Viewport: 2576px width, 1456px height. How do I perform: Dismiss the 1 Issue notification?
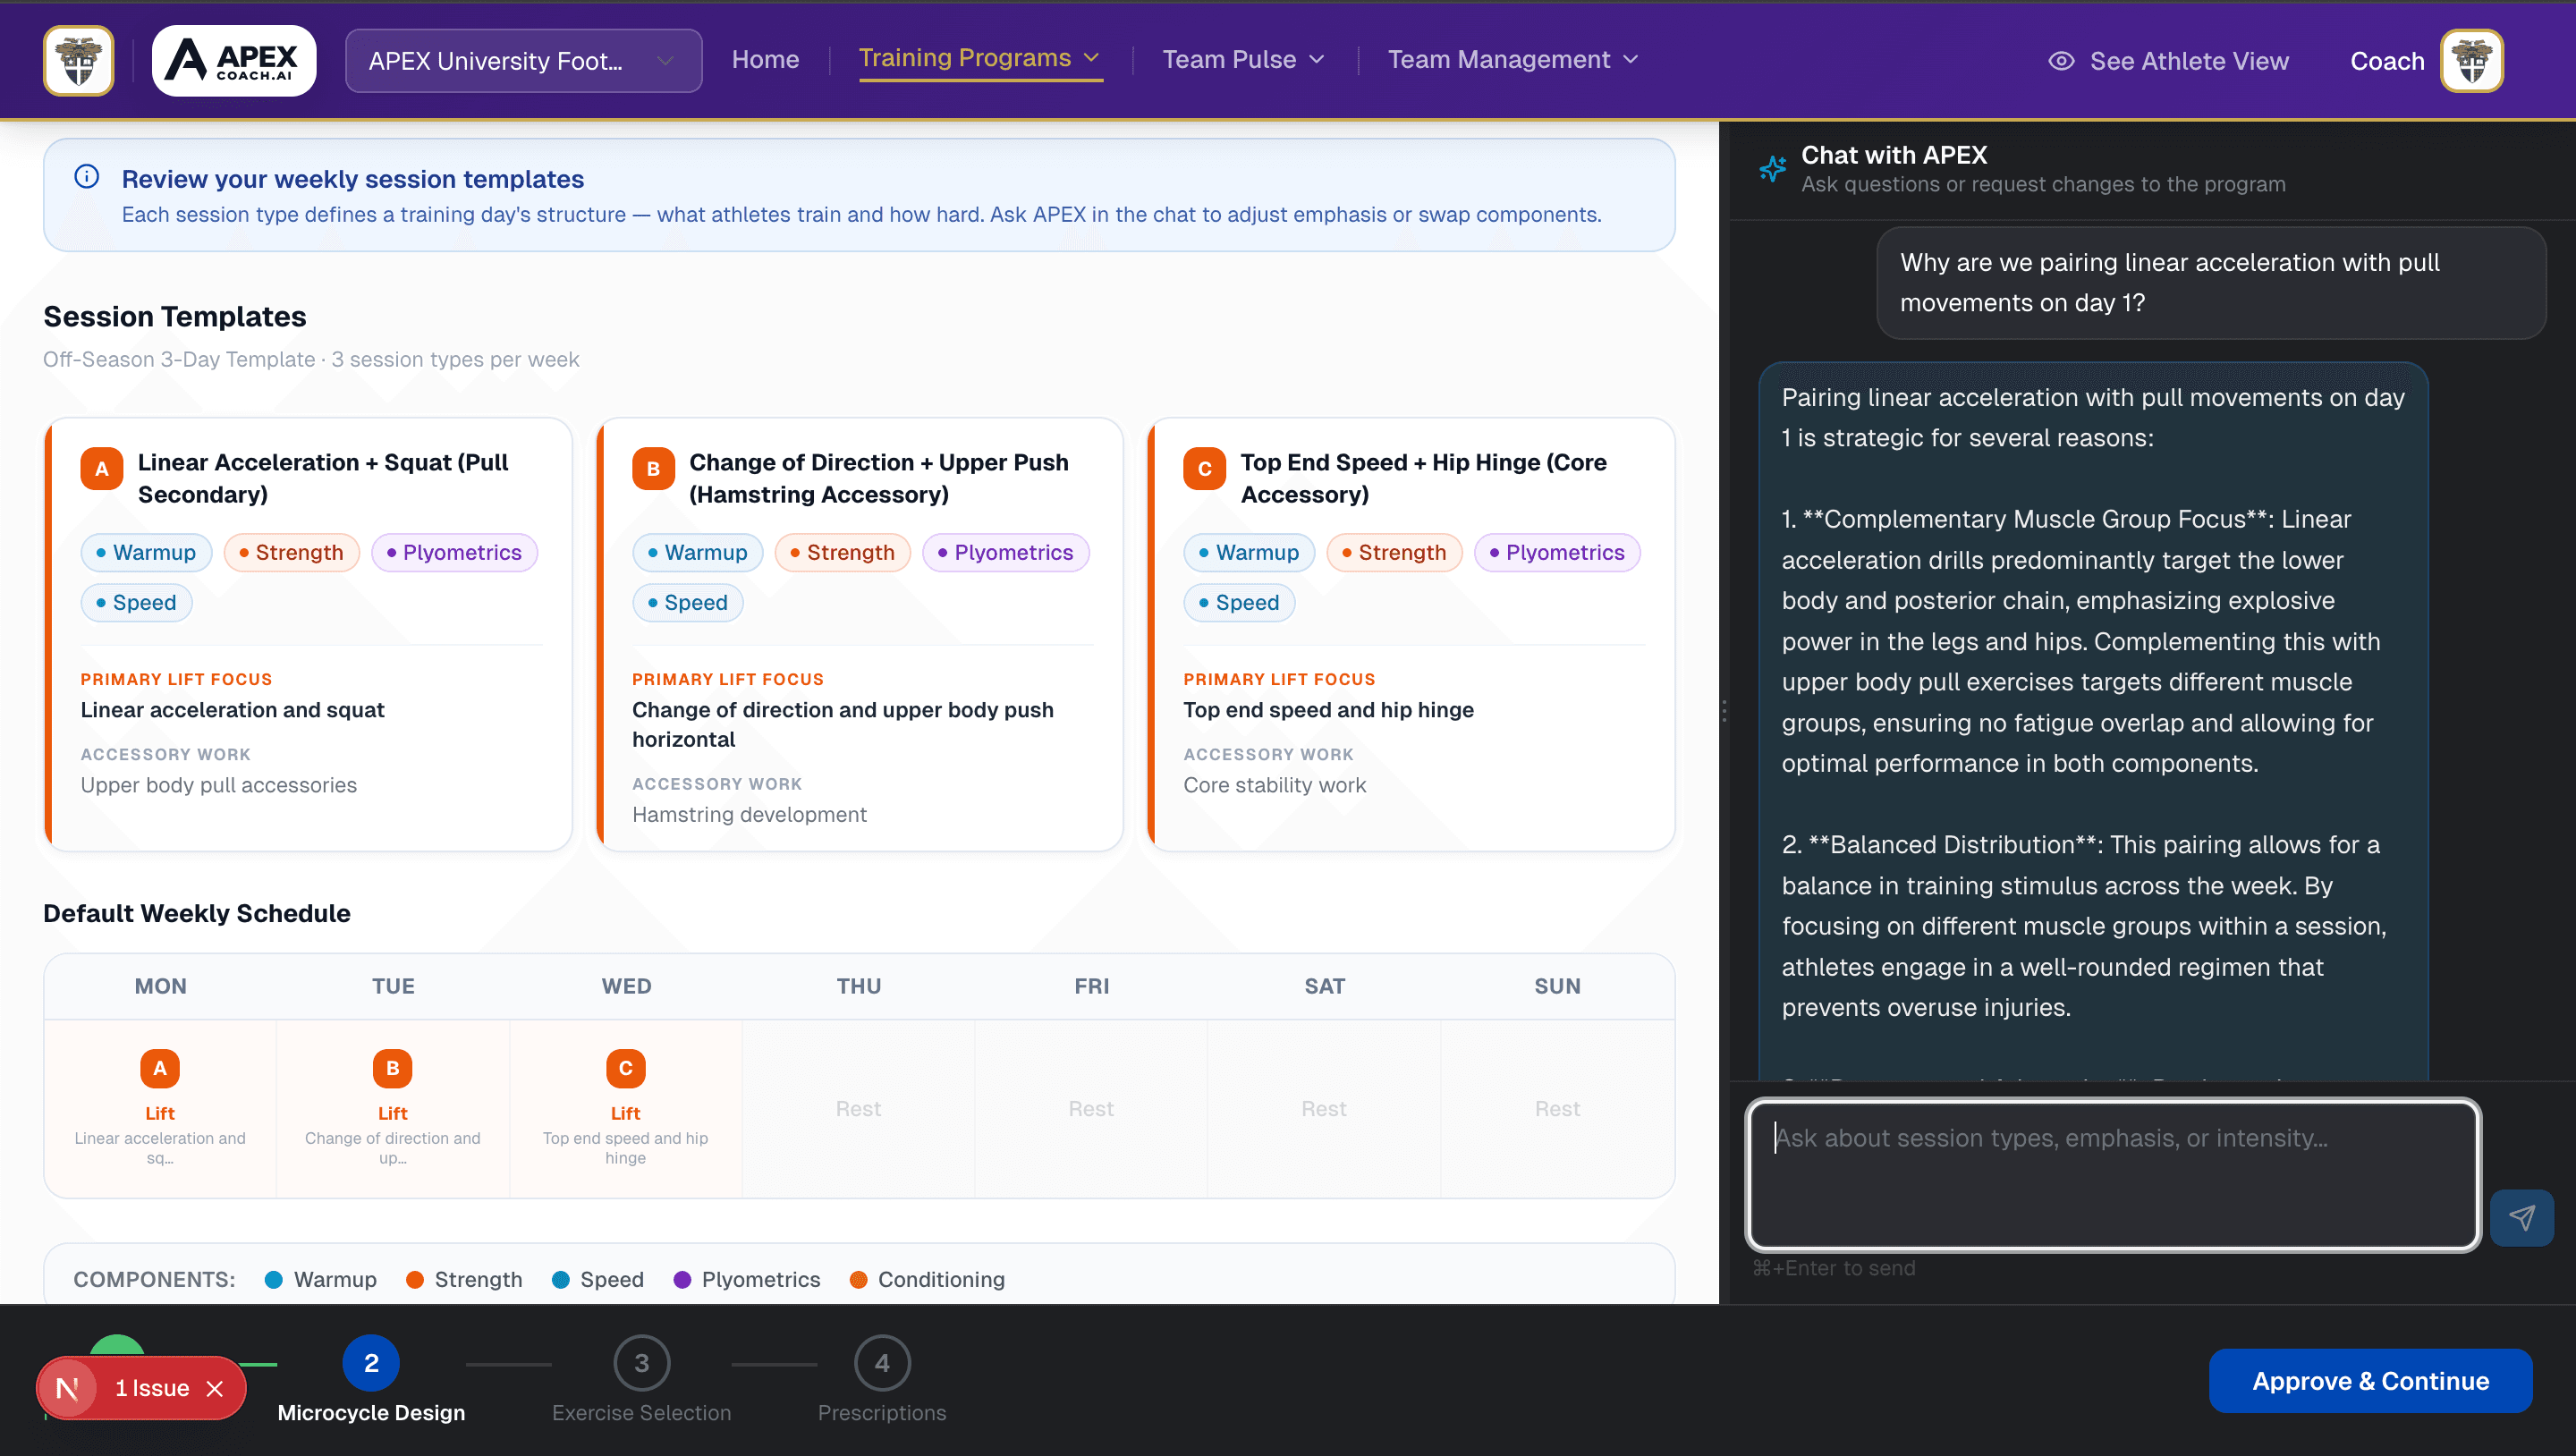[x=216, y=1388]
